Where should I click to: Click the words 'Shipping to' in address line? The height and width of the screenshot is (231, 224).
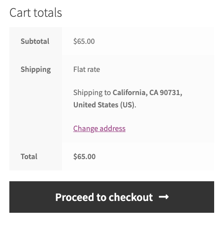(92, 93)
